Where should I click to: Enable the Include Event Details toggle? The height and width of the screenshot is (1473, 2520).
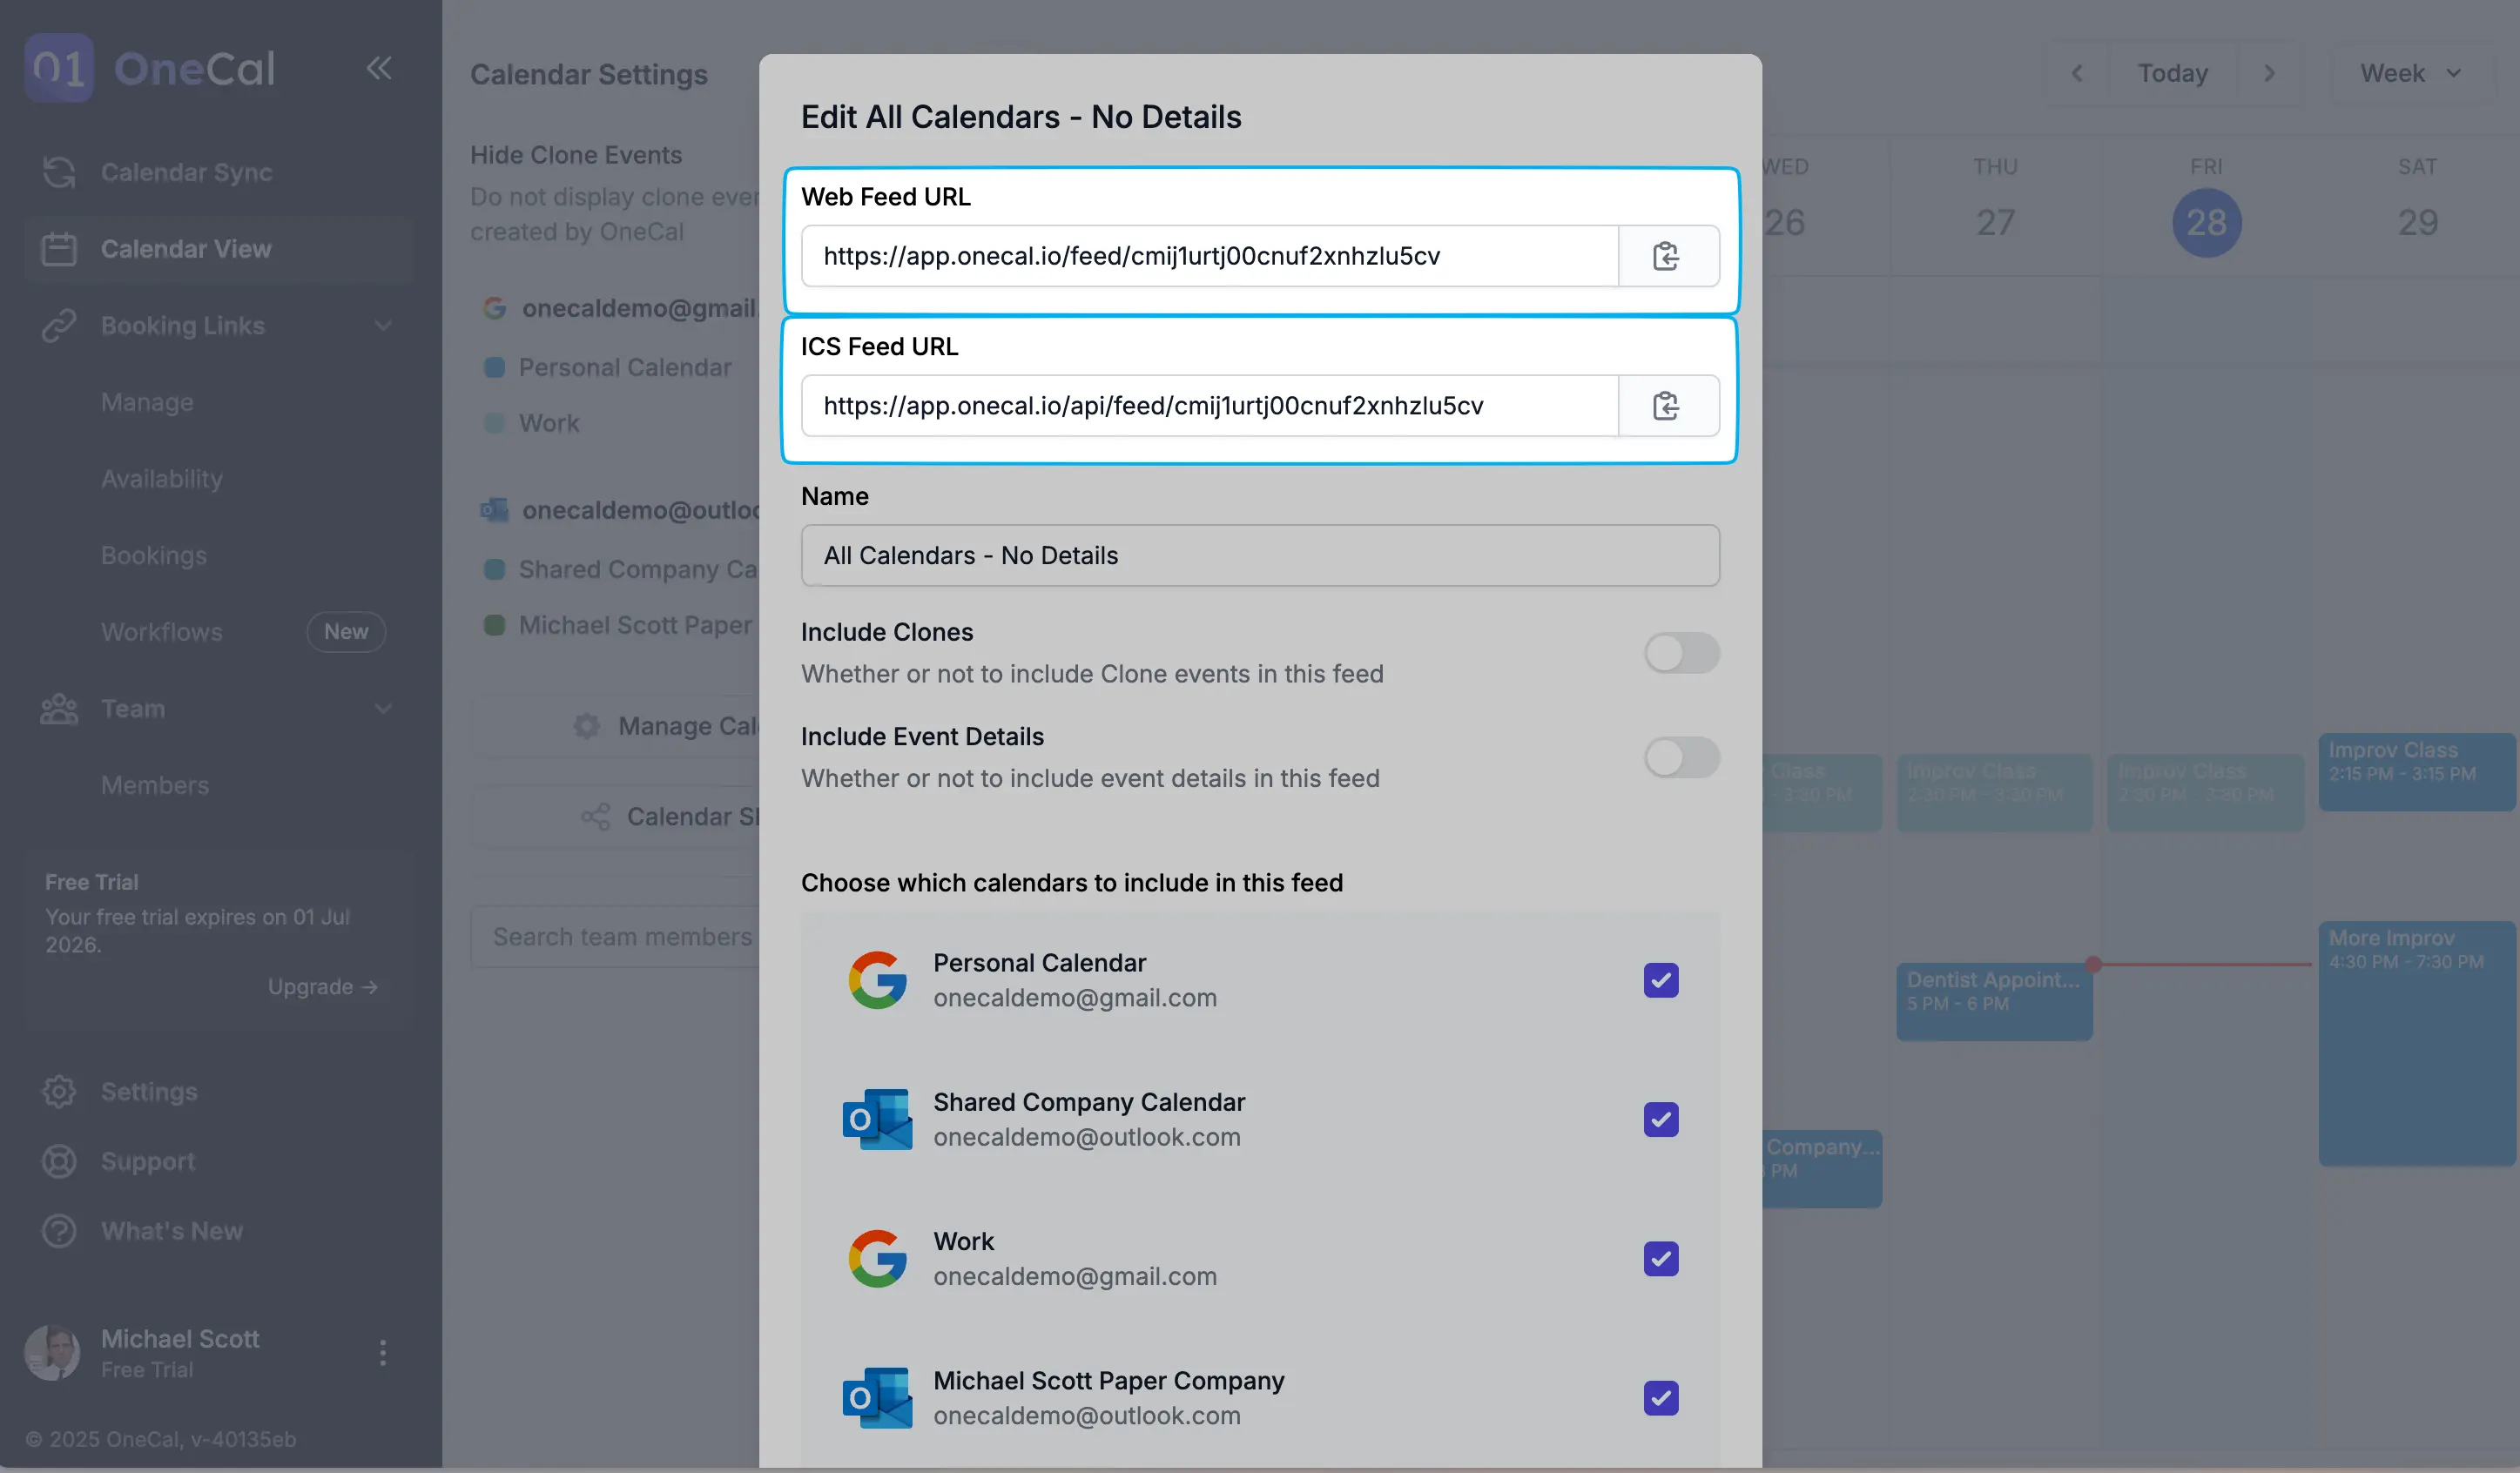click(1681, 757)
